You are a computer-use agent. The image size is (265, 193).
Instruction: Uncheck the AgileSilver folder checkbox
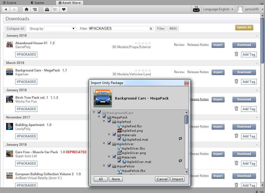[x=109, y=143]
